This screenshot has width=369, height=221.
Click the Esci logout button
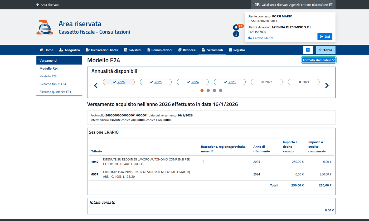click(x=325, y=37)
